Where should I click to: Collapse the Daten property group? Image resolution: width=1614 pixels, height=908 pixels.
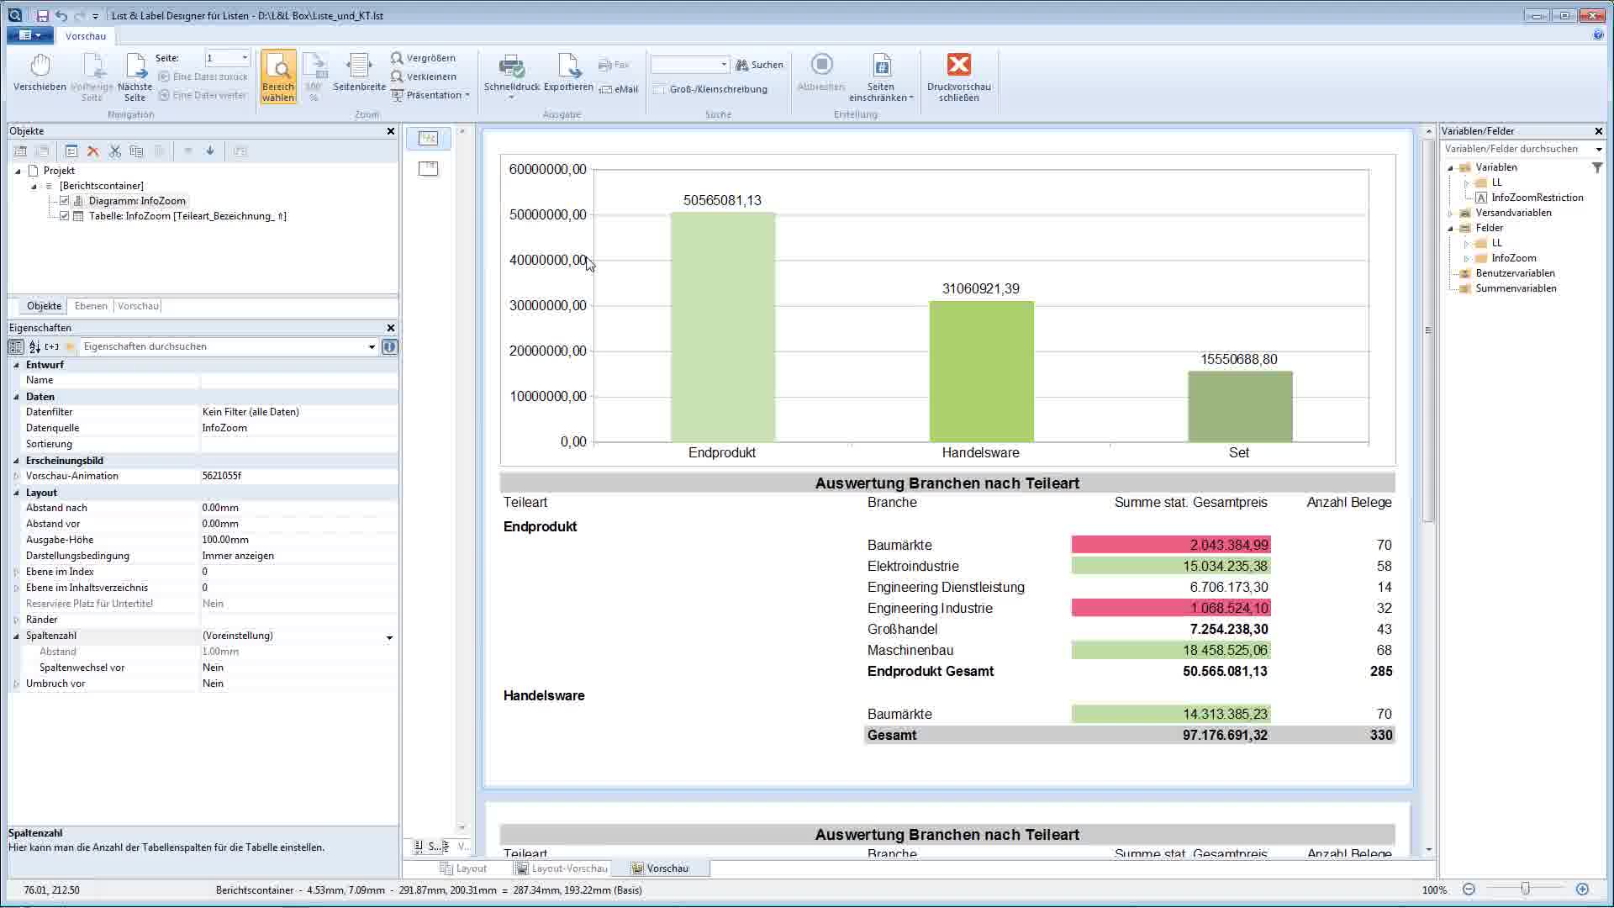coord(16,397)
